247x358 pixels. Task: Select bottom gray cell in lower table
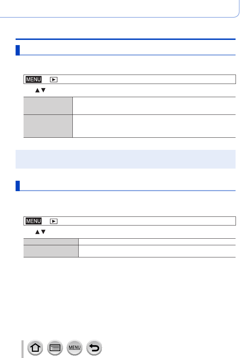[x=51, y=251]
